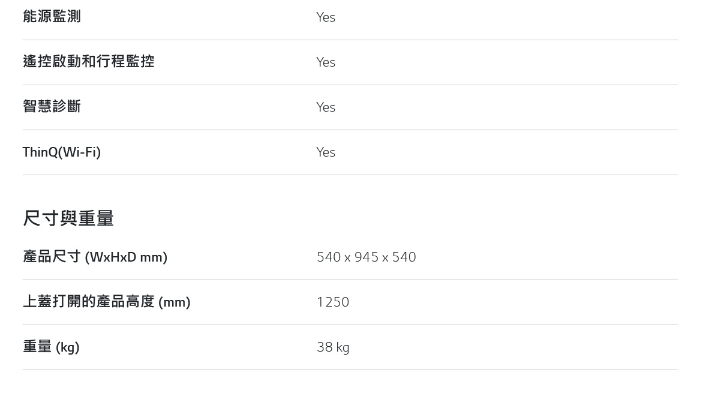The height and width of the screenshot is (420, 709).
Task: Click the 重量 (kg) label
Action: (51, 347)
